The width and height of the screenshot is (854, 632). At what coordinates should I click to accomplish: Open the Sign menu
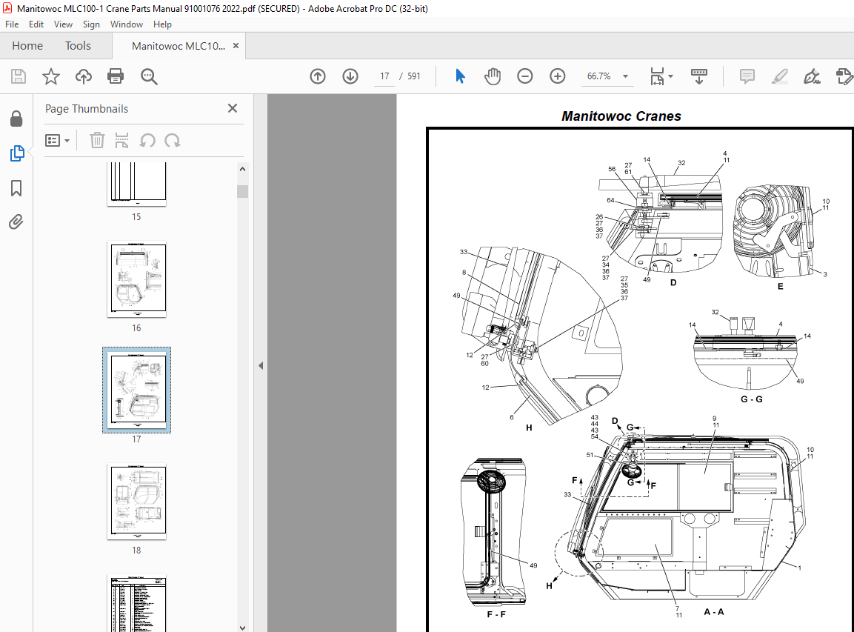91,24
